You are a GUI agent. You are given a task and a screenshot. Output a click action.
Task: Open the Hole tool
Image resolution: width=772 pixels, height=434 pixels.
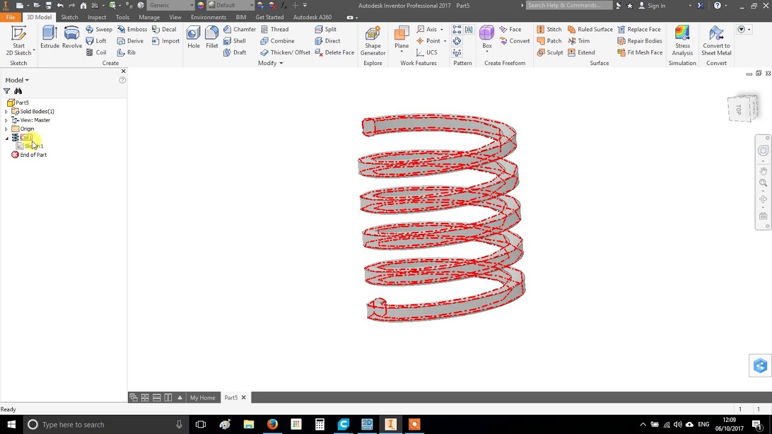tap(194, 37)
